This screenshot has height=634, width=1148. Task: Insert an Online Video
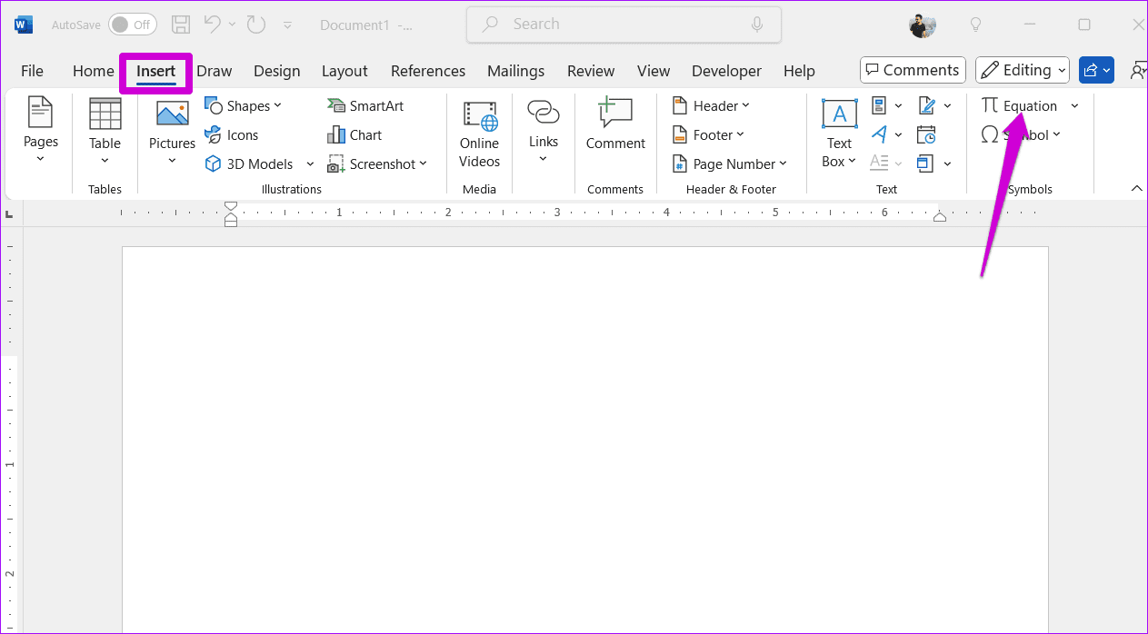[479, 134]
